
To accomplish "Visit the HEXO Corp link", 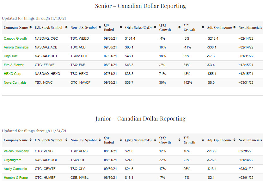I will pyautogui.click(x=13, y=74).
